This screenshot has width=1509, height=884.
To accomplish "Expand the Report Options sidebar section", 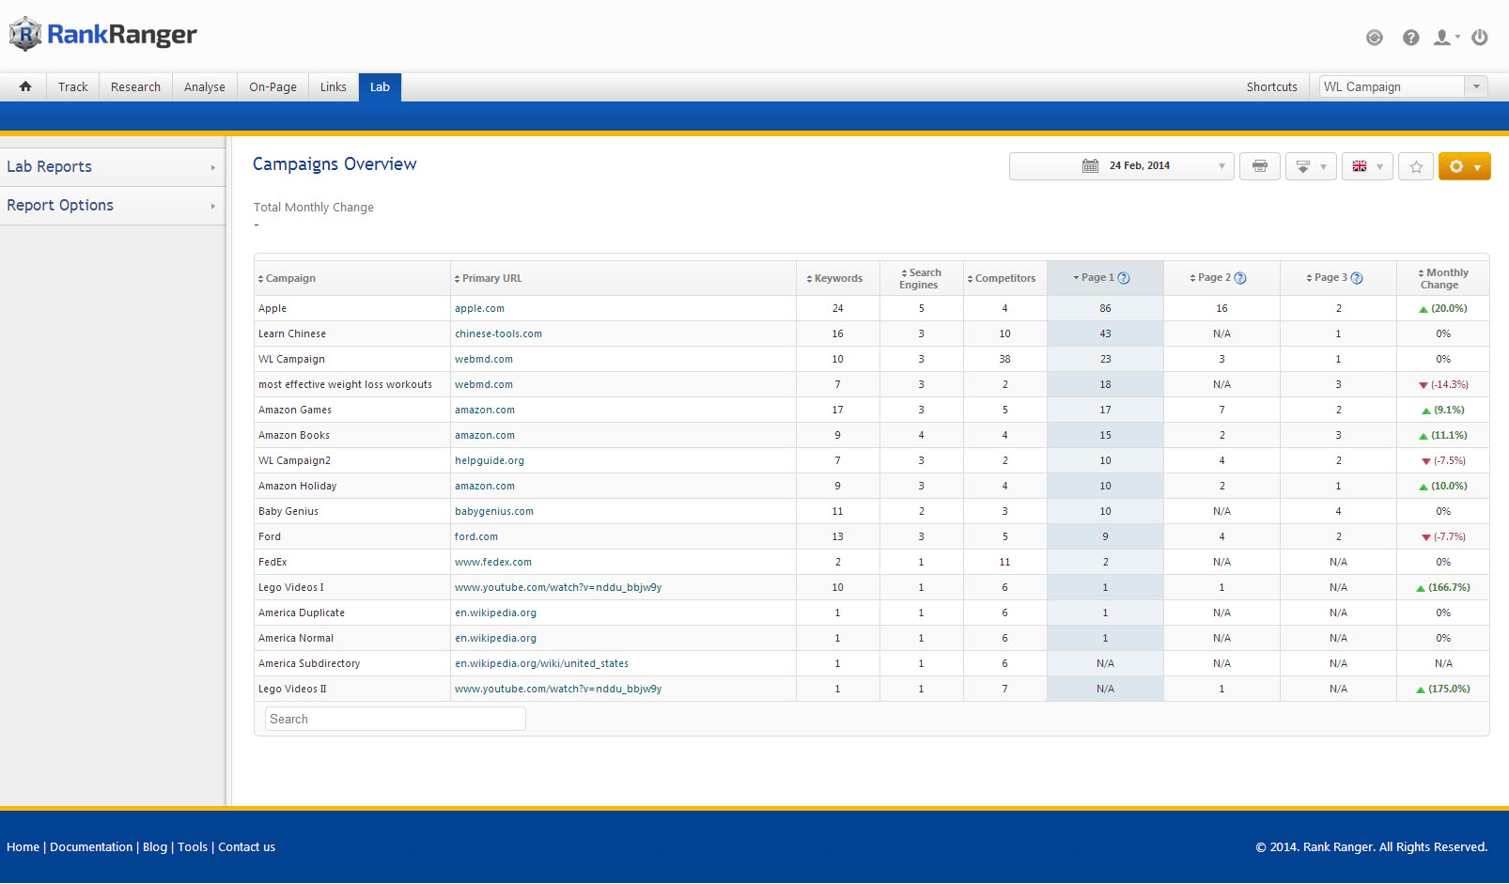I will pos(111,206).
